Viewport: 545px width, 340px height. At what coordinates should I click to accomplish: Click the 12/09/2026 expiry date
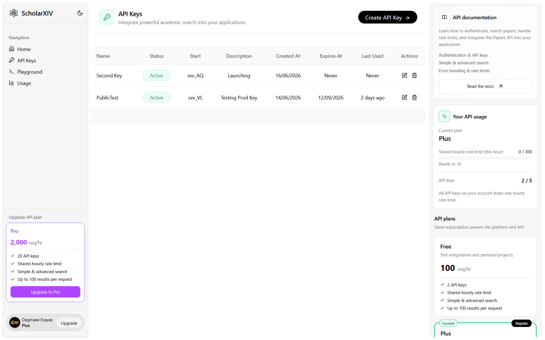tap(331, 97)
